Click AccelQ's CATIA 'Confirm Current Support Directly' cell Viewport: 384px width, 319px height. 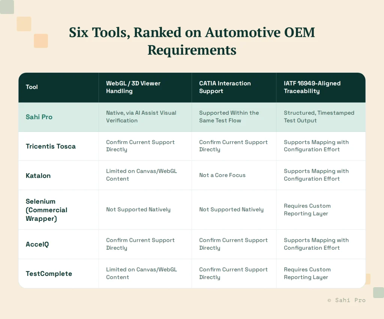(x=233, y=244)
